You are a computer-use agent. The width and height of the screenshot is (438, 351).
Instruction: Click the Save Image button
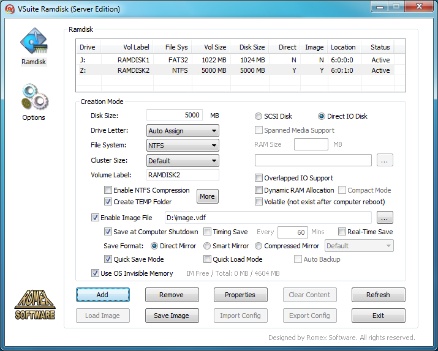tap(171, 316)
